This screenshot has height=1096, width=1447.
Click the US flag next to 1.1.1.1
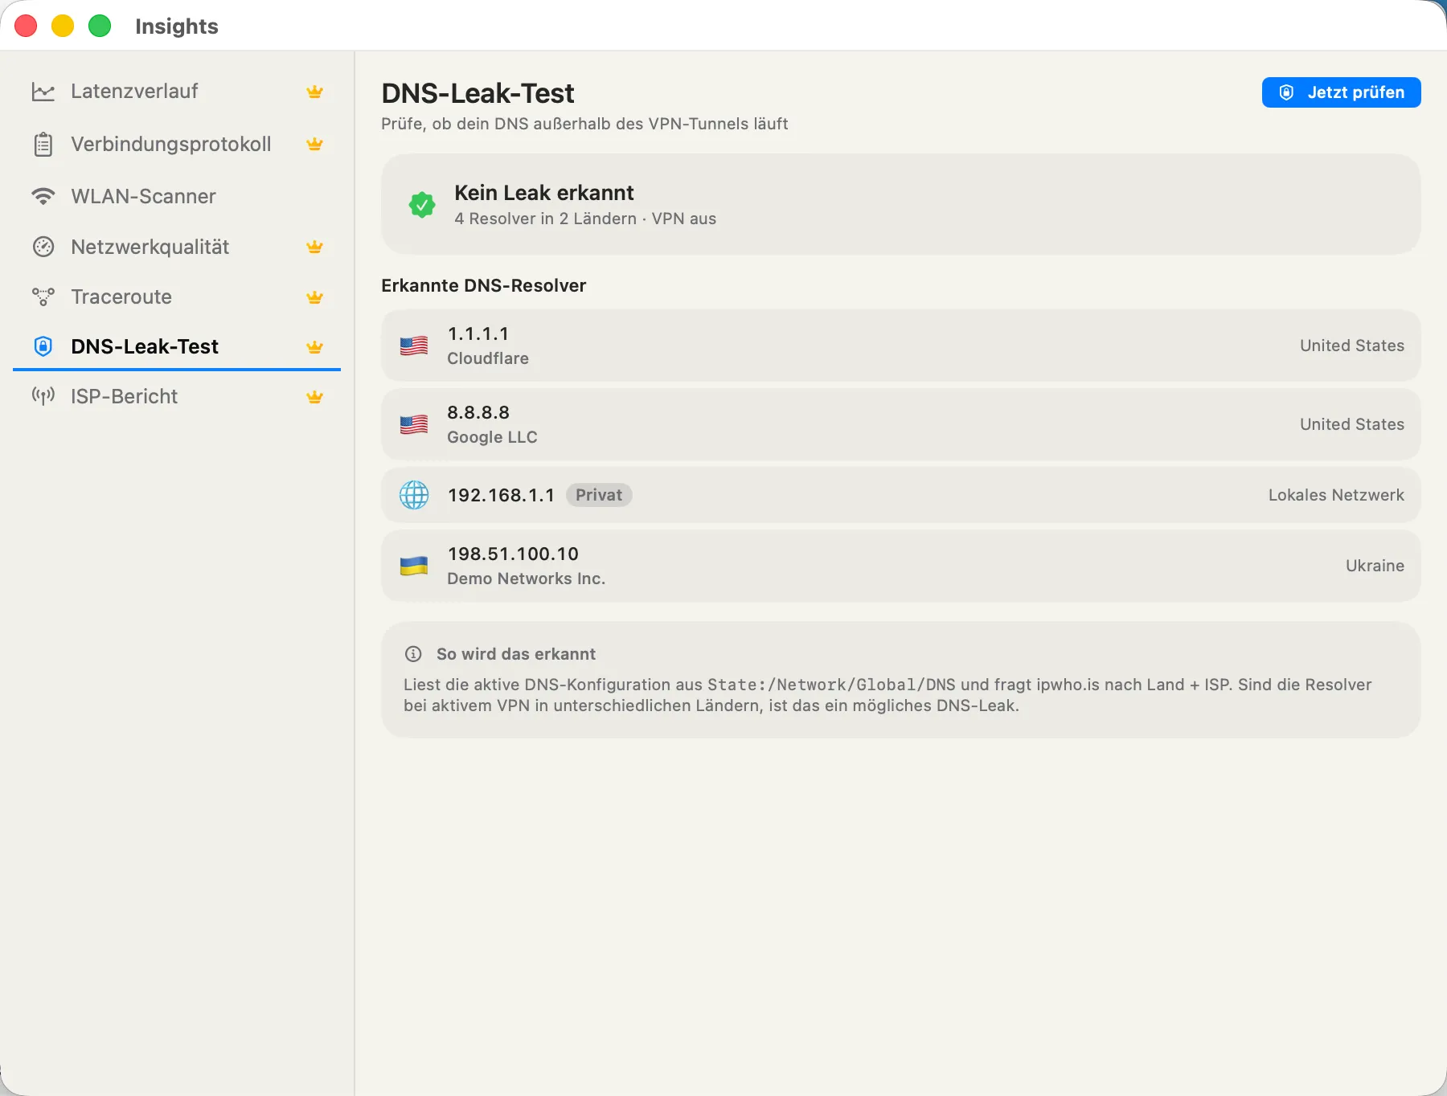(x=414, y=346)
